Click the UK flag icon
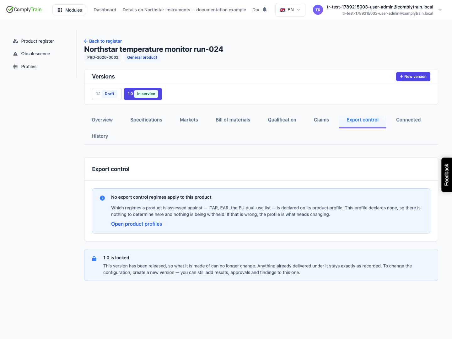Viewport: 452px width, 339px height. (282, 10)
